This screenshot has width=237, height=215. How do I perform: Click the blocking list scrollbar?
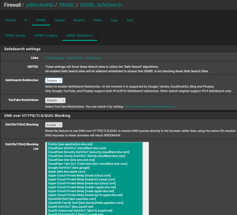(146, 178)
